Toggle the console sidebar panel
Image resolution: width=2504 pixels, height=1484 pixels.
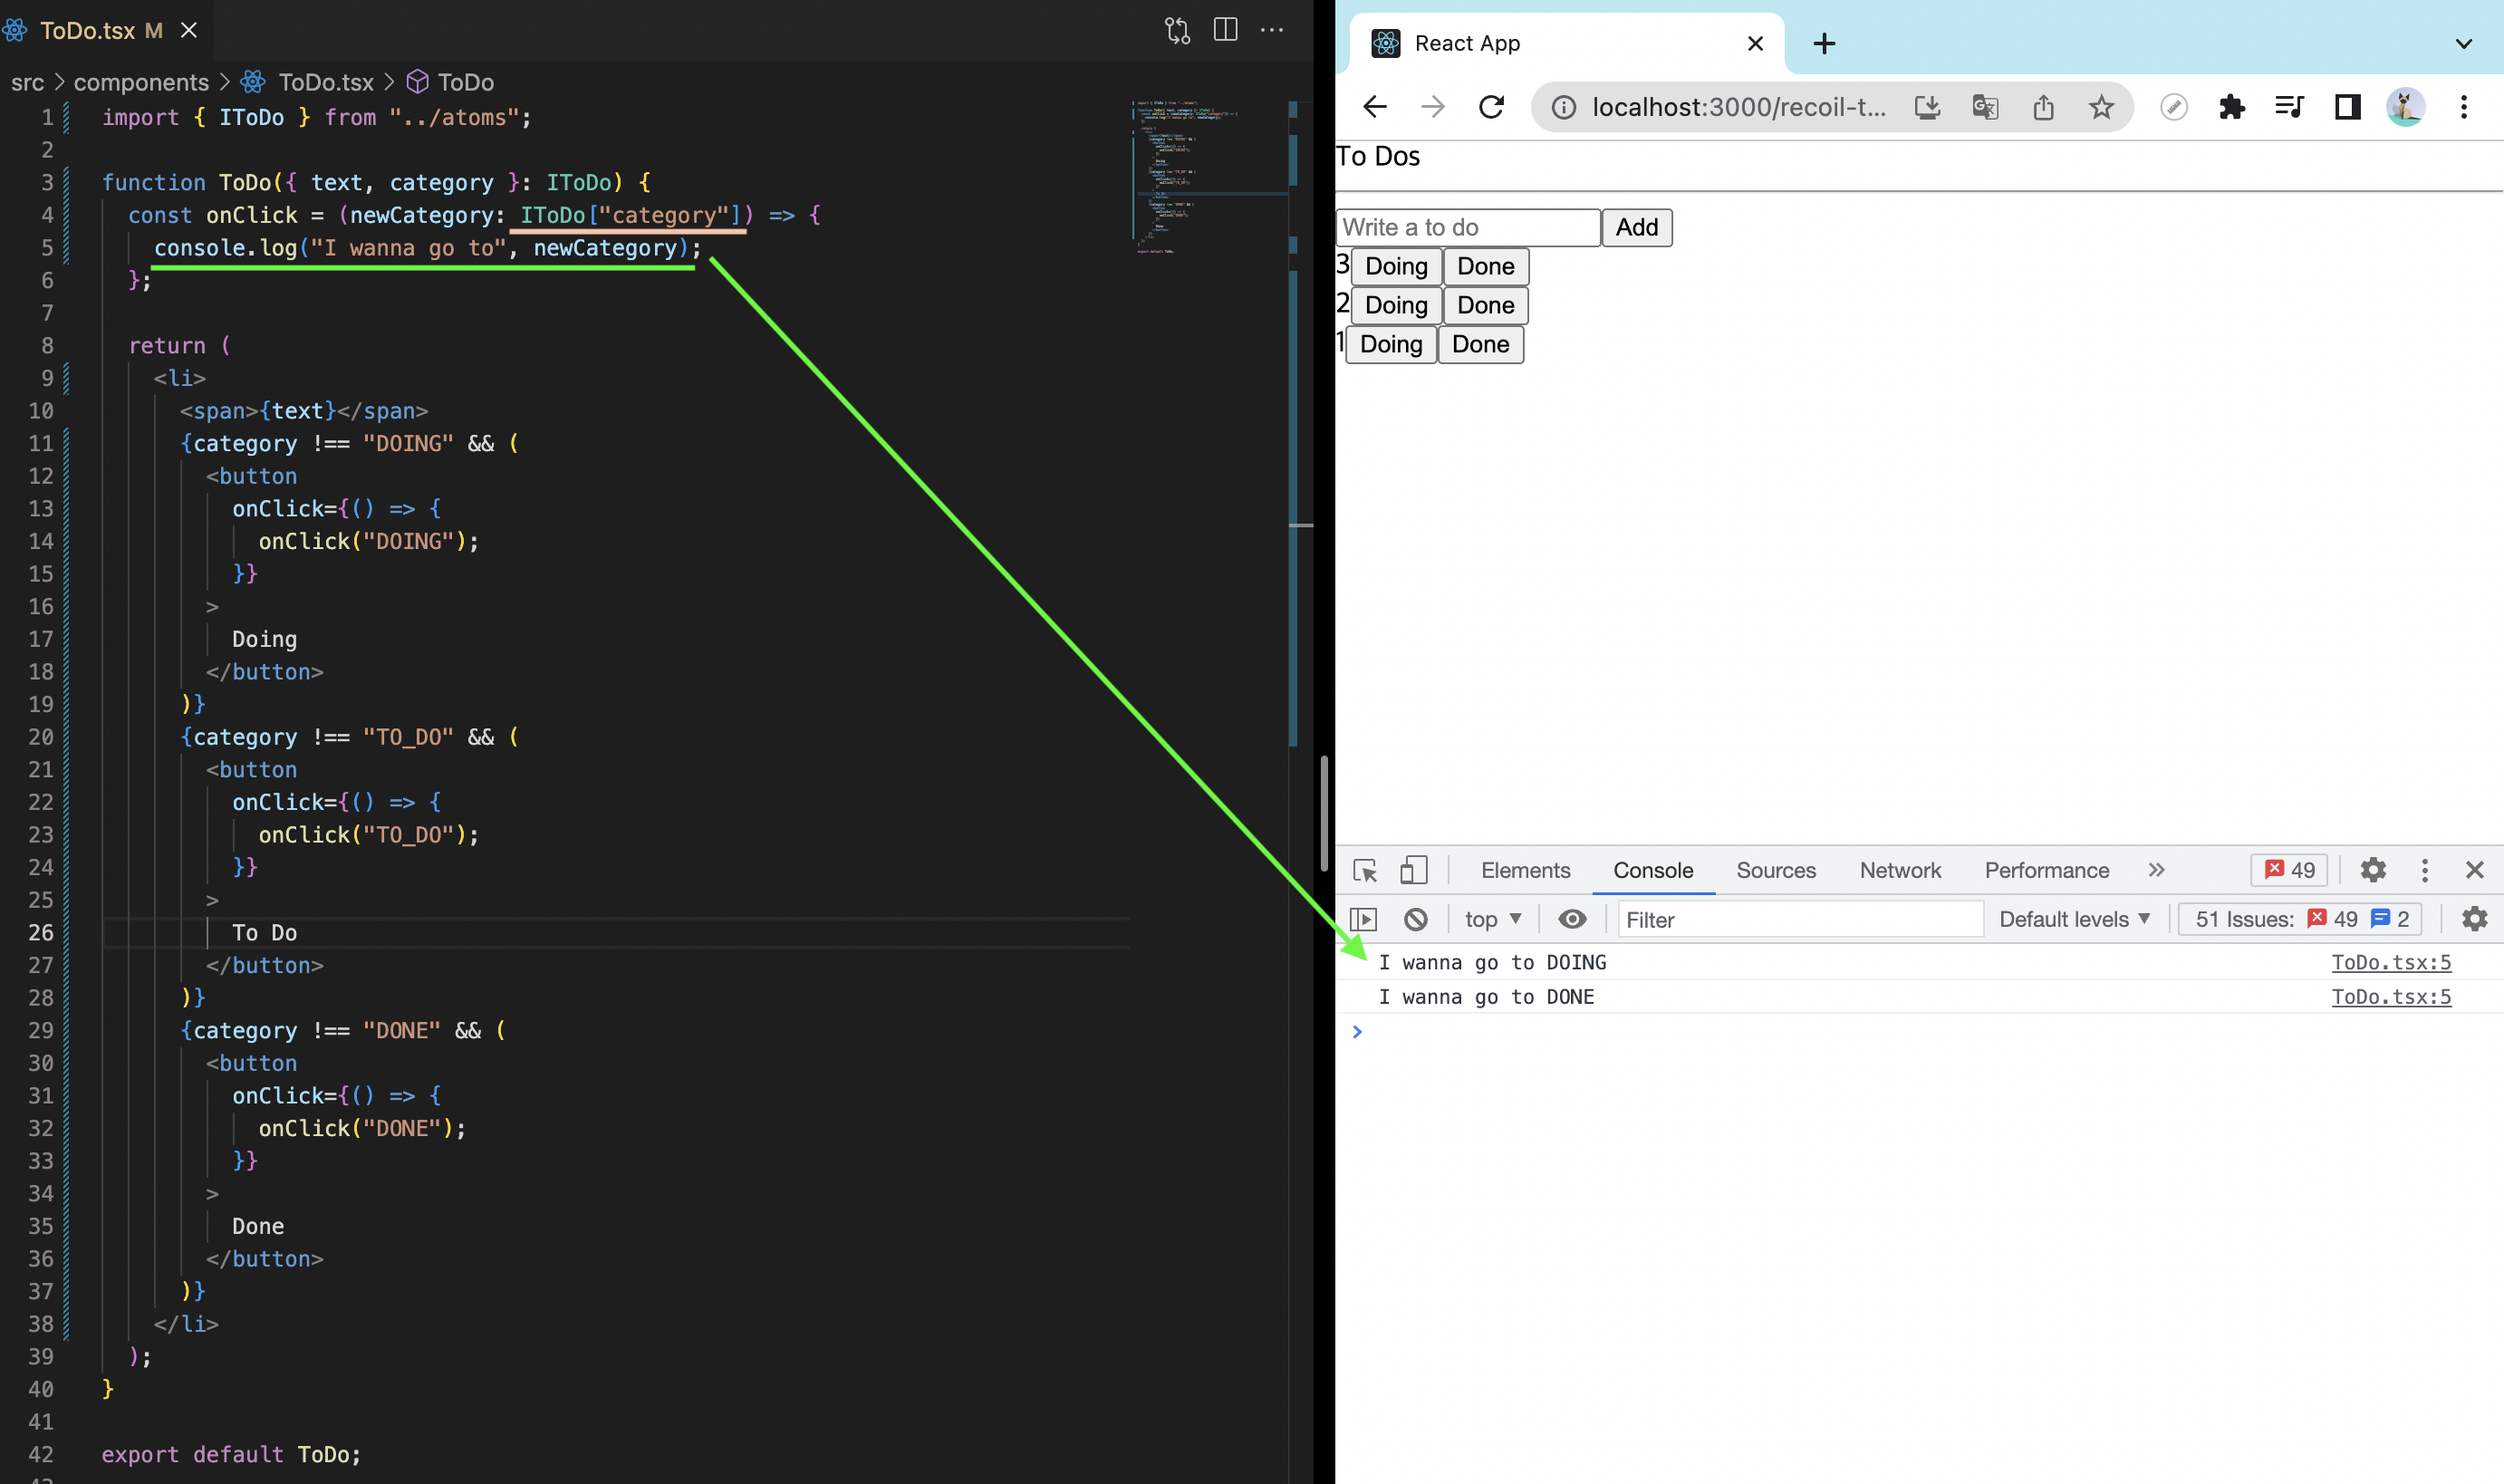tap(1363, 919)
